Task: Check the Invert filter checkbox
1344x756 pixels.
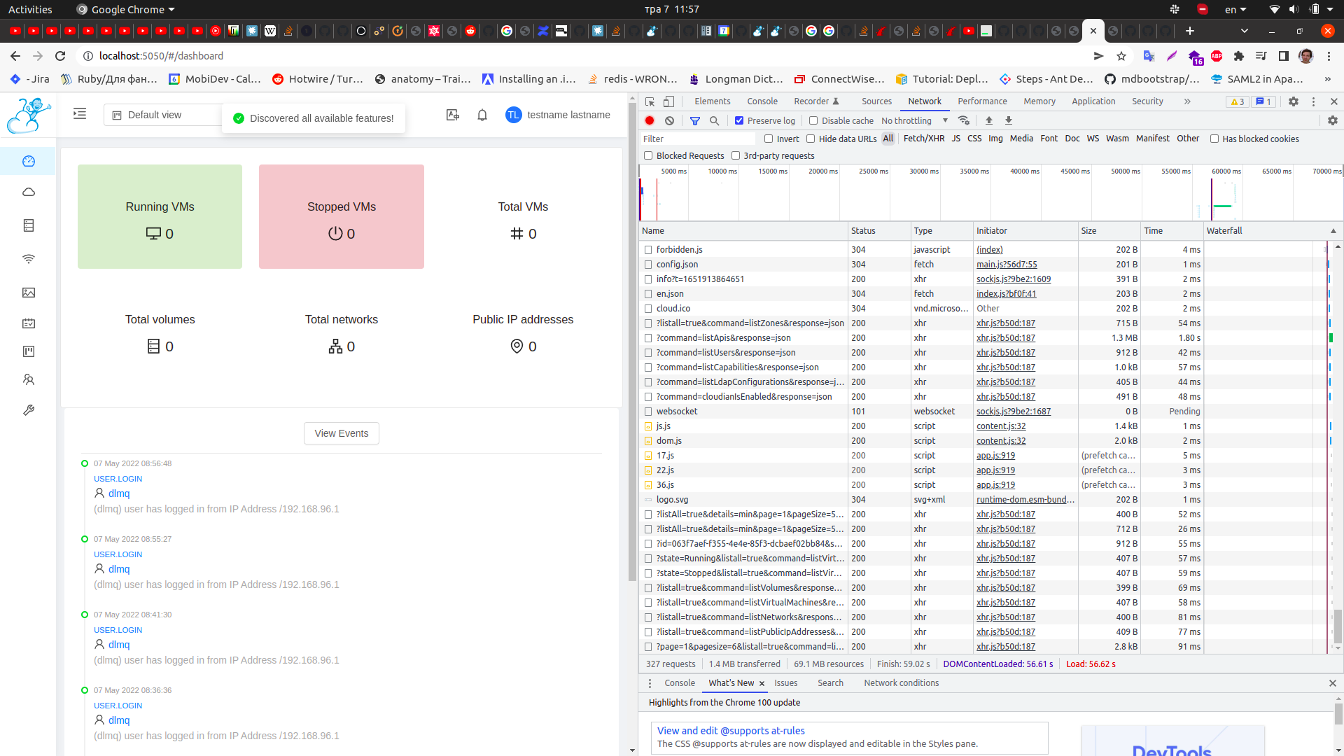Action: click(769, 139)
